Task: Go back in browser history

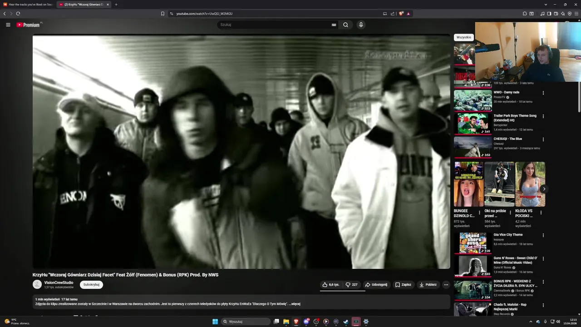Action: 5,14
